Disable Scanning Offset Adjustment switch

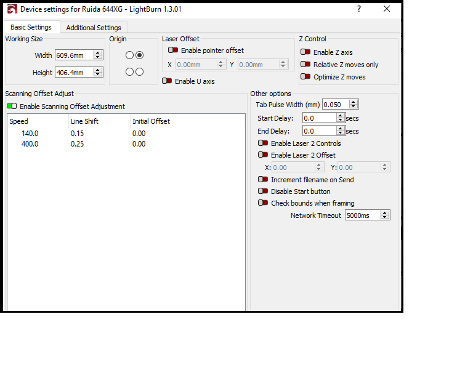click(x=12, y=106)
